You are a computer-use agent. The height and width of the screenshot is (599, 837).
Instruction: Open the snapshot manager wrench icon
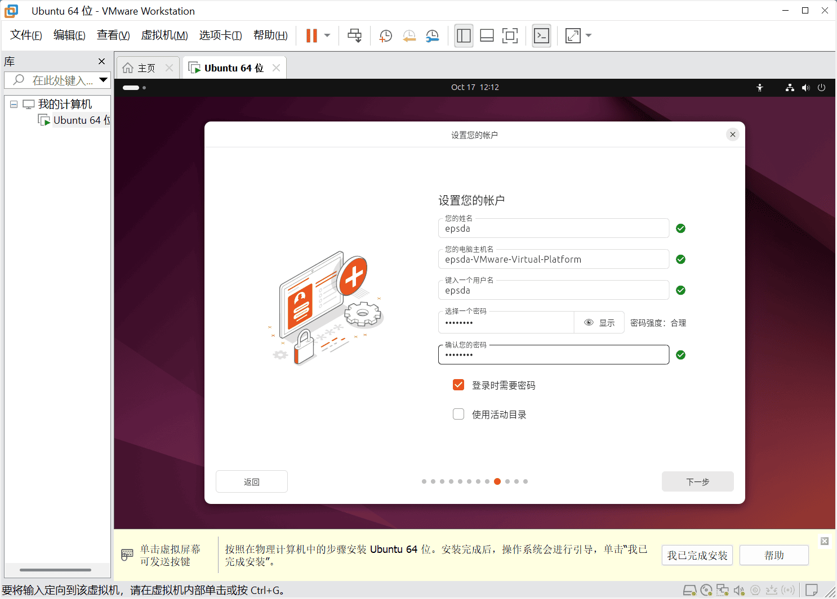[x=432, y=36]
